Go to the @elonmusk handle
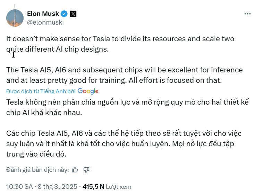The height and width of the screenshot is (195, 256). pyautogui.click(x=44, y=23)
